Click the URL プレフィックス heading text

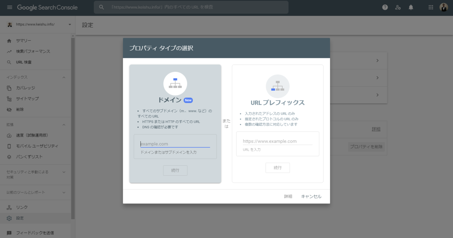[277, 102]
